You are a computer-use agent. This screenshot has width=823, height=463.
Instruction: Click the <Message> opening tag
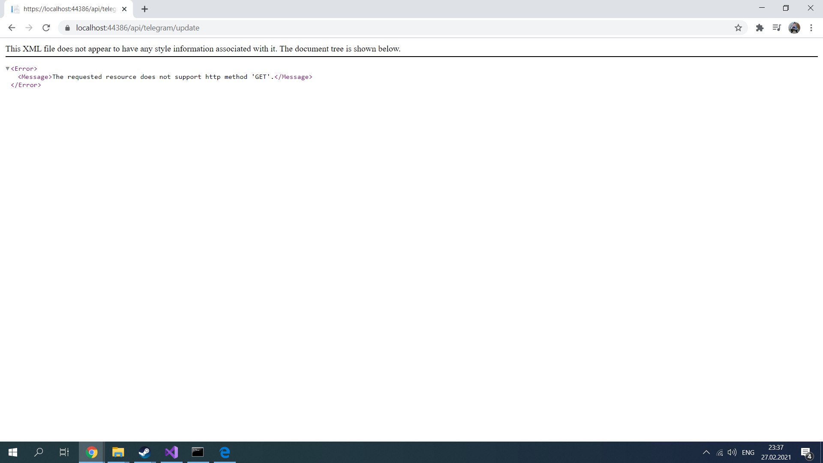click(35, 77)
